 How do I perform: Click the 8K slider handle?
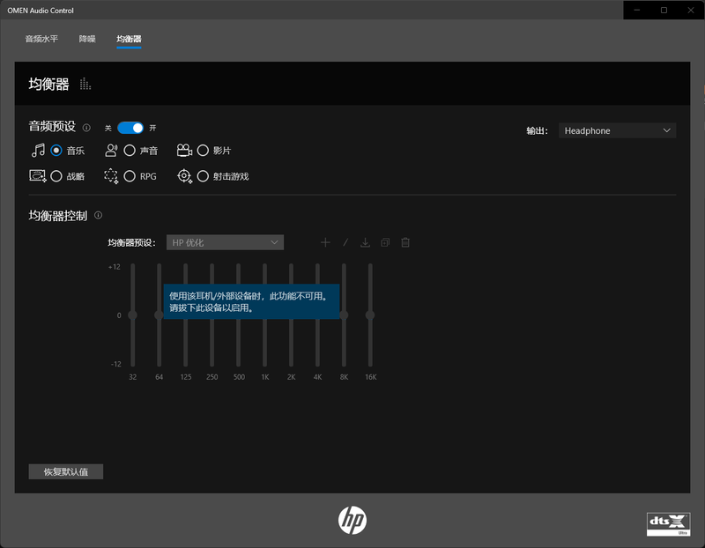[x=344, y=315]
